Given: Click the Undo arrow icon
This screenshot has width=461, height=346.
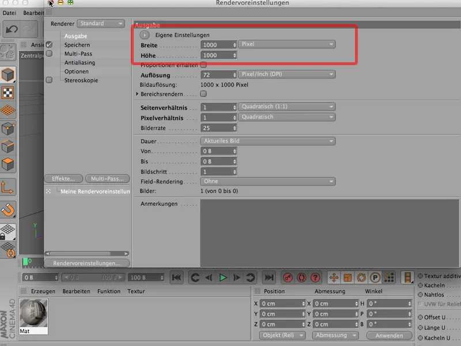Looking at the screenshot, I should point(12,29).
